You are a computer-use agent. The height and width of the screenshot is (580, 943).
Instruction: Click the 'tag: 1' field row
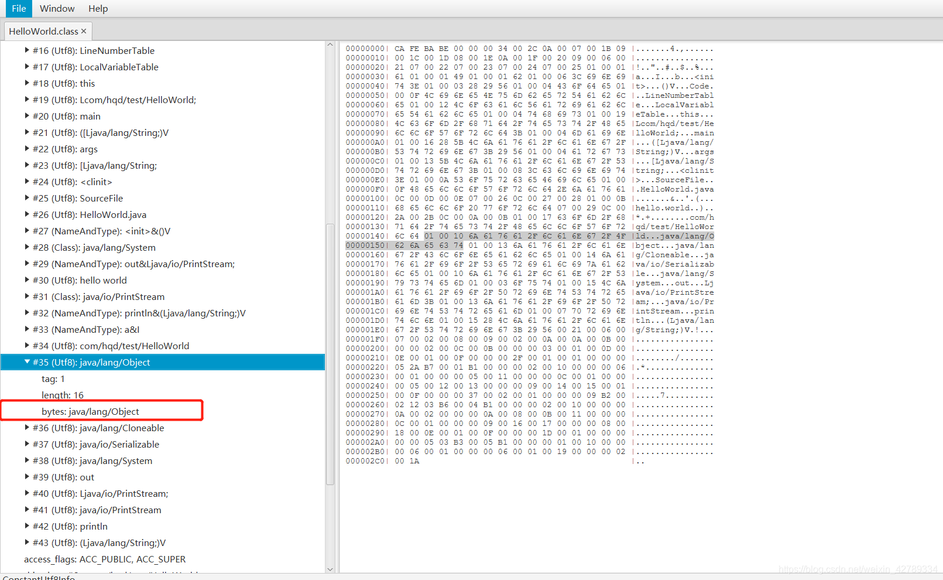coord(163,378)
